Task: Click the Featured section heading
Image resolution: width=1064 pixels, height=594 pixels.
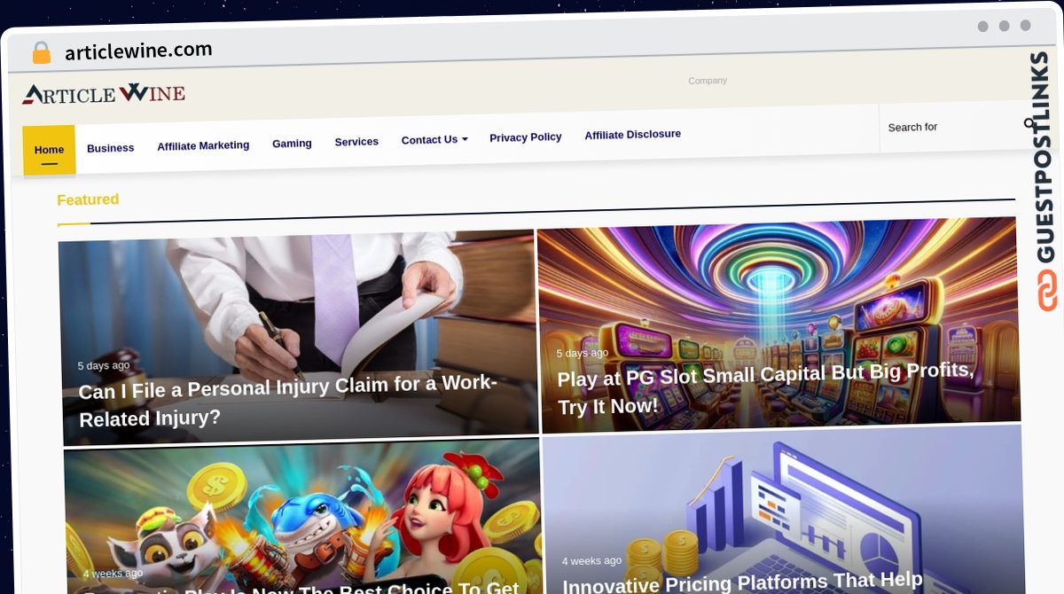Action: [x=88, y=199]
